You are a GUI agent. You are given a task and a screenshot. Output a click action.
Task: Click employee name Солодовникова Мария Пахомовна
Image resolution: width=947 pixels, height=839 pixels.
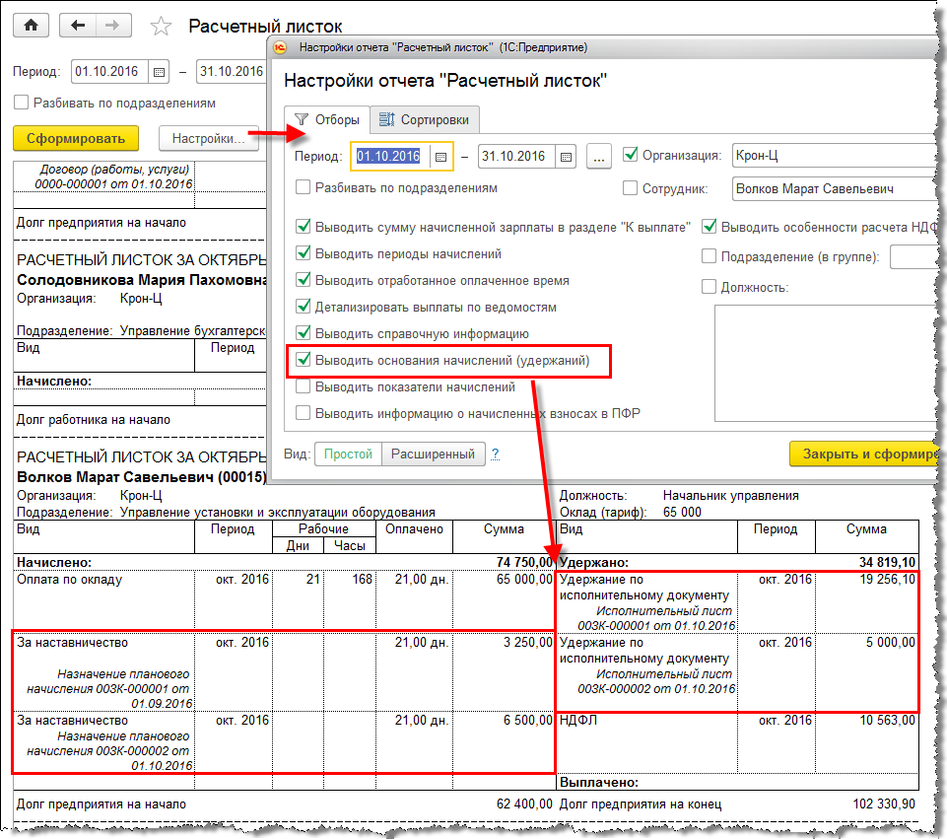[x=142, y=280]
